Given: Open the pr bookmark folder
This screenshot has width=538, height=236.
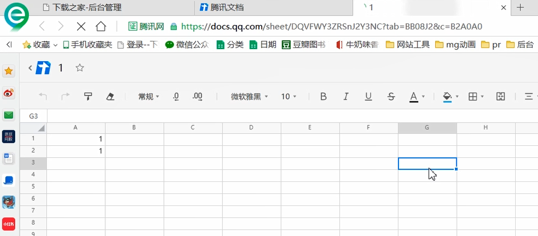Looking at the screenshot, I should (x=491, y=44).
